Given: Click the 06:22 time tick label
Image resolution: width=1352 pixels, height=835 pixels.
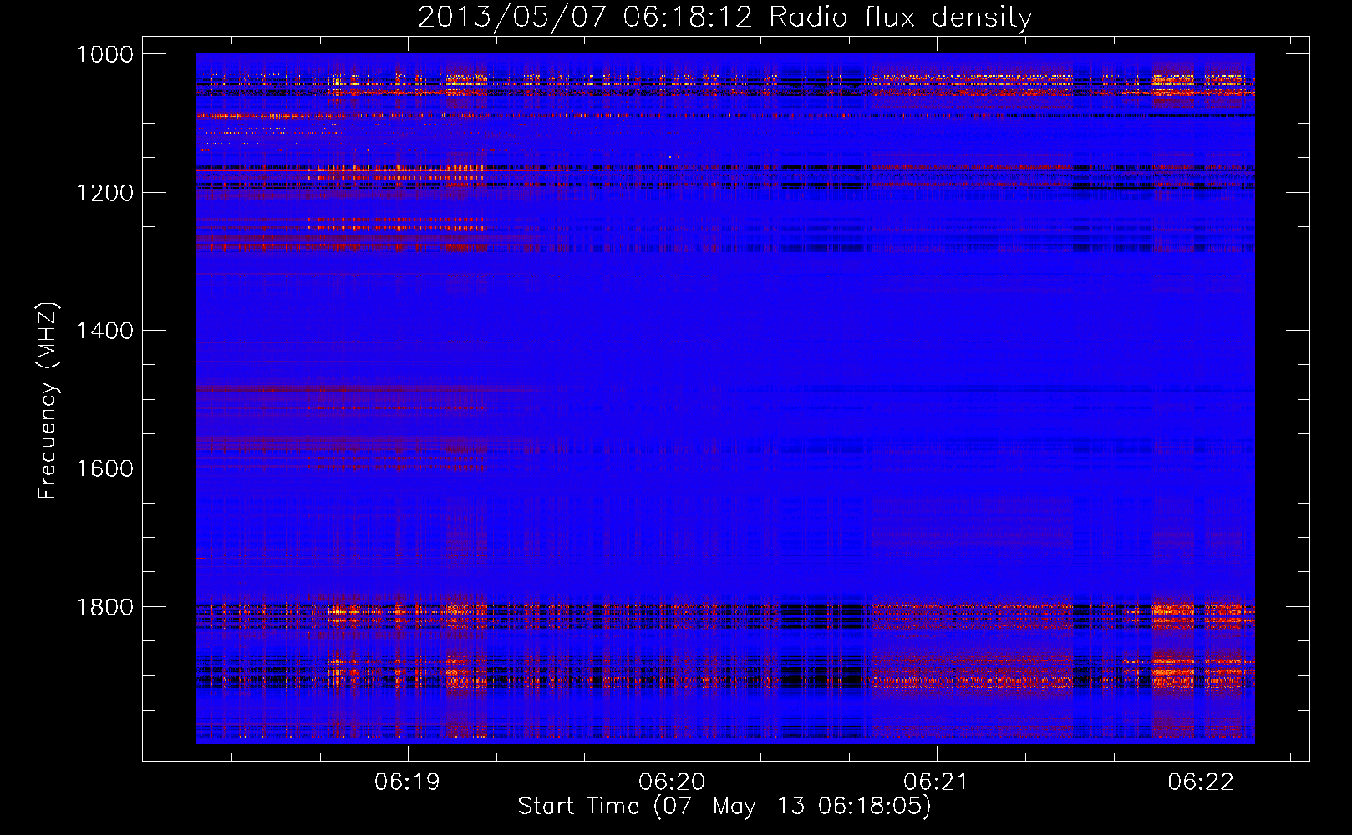Looking at the screenshot, I should point(1201,782).
